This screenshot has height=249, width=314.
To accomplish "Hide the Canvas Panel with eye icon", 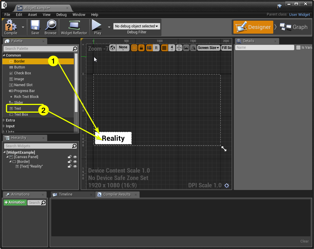I will [75, 157].
